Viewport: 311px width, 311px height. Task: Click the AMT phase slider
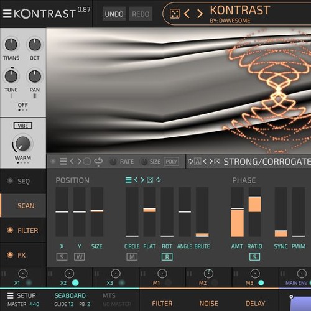[x=237, y=212]
